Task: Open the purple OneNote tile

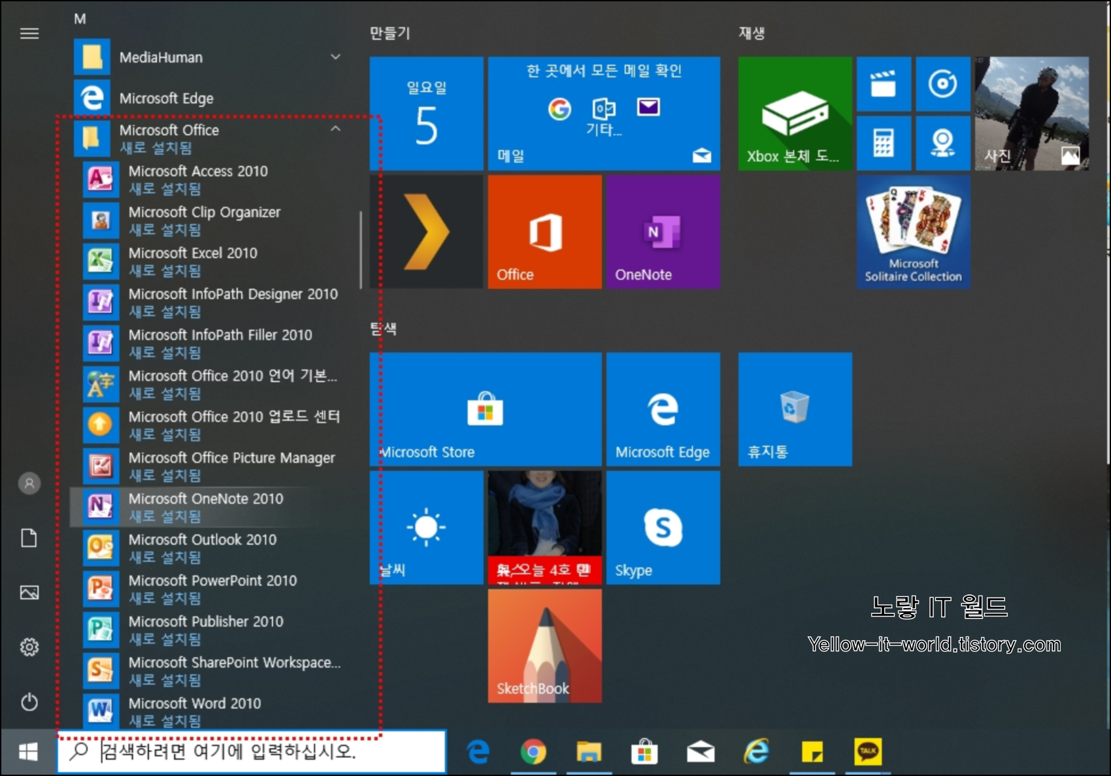Action: click(663, 232)
